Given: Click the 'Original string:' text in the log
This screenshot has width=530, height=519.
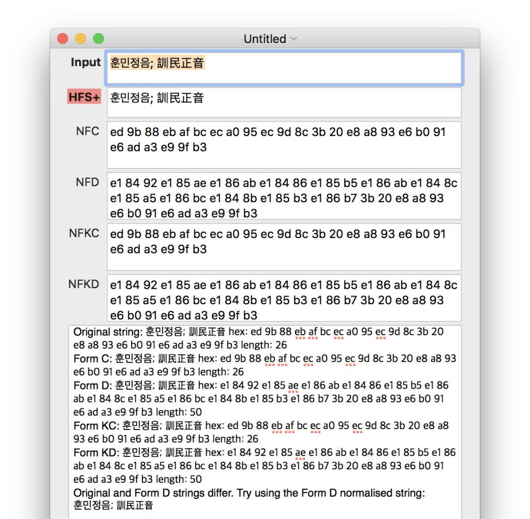Looking at the screenshot, I should [108, 332].
